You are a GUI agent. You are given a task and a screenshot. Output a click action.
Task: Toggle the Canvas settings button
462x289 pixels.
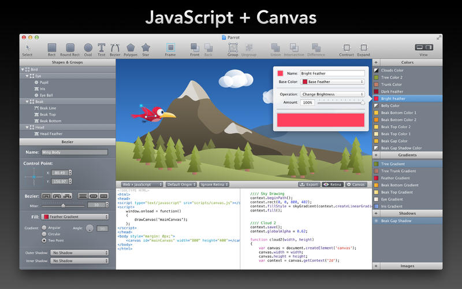[356, 184]
